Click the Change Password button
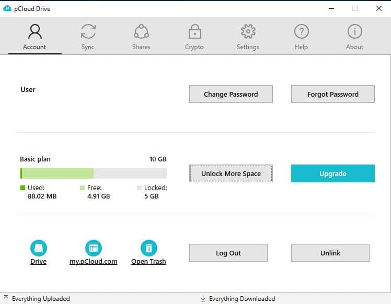The image size is (391, 304). coord(231,94)
